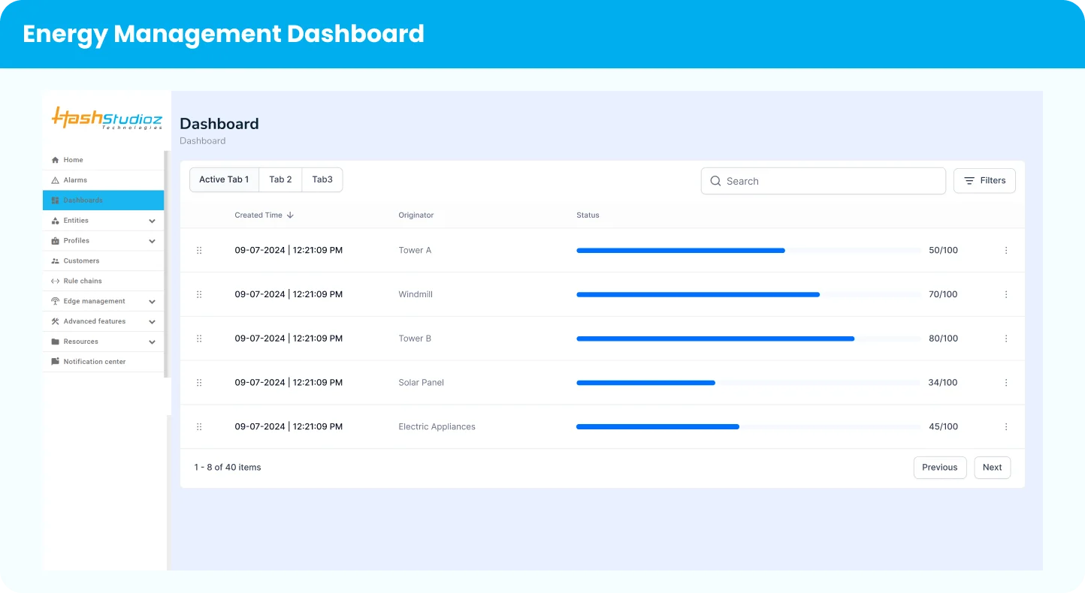Click the Advanced features tools icon
This screenshot has height=593, width=1085.
click(55, 321)
